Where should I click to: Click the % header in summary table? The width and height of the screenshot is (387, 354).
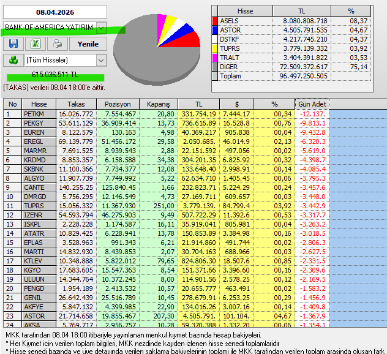351,11
